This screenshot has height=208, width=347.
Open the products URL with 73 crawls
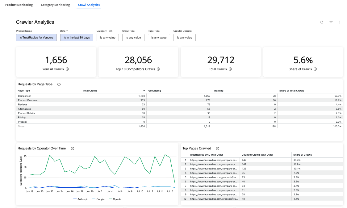click(x=214, y=177)
